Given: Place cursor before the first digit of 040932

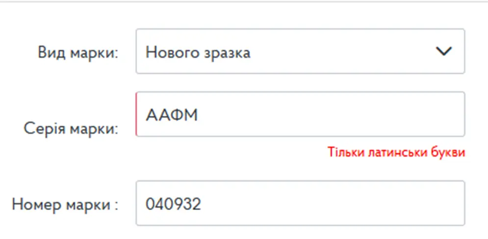Looking at the screenshot, I should 146,204.
